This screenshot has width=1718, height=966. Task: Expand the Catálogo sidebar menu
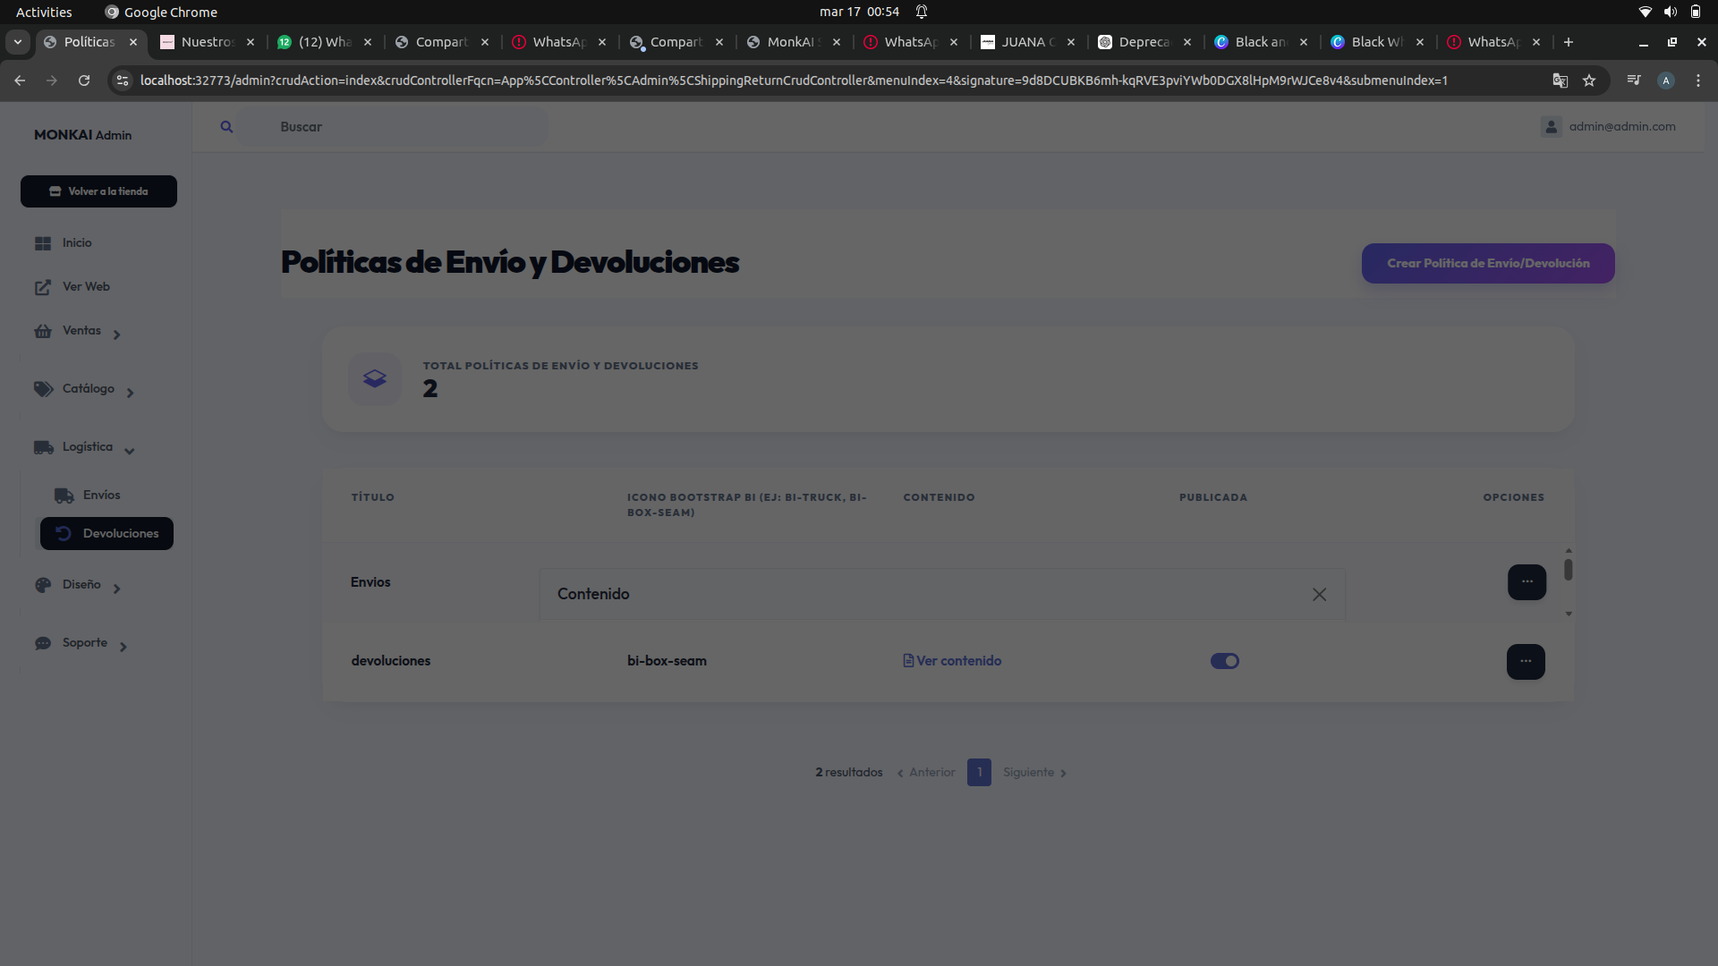pos(88,389)
